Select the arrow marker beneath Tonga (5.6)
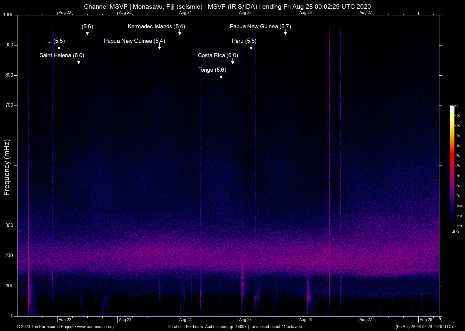Screen dimensions: 465x331 click(x=221, y=76)
